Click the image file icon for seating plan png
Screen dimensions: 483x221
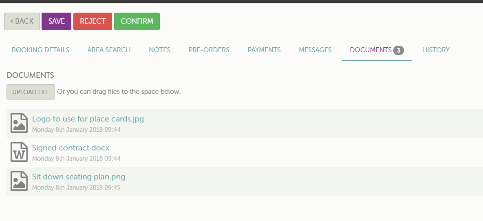point(19,181)
